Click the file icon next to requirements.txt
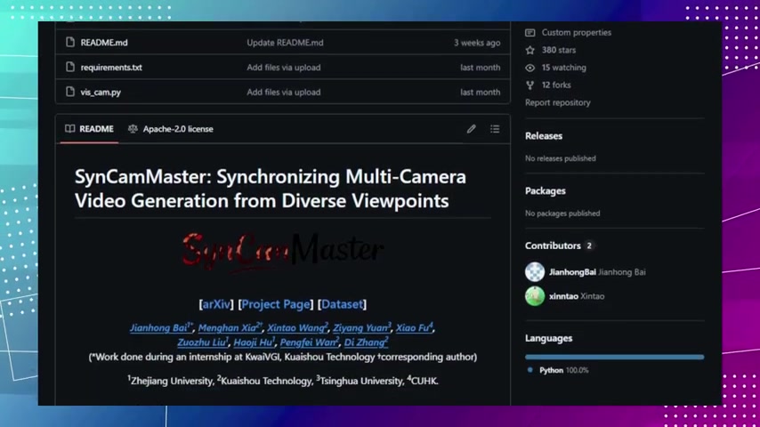 (70, 68)
